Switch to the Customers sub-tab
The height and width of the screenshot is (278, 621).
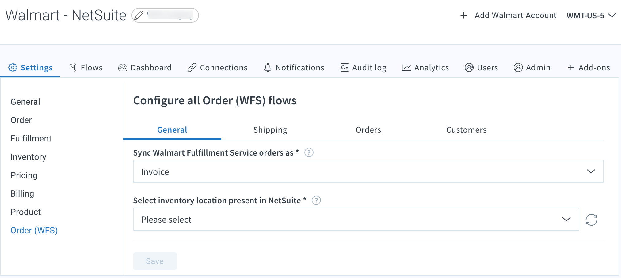coord(467,130)
